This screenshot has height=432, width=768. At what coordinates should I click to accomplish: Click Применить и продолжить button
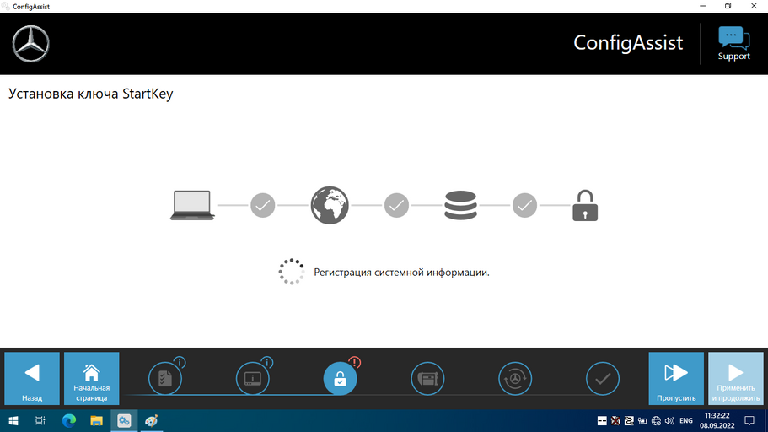tap(736, 378)
